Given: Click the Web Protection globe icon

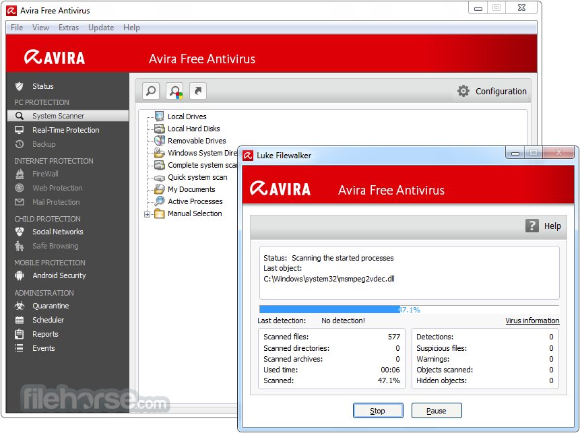Looking at the screenshot, I should point(20,188).
